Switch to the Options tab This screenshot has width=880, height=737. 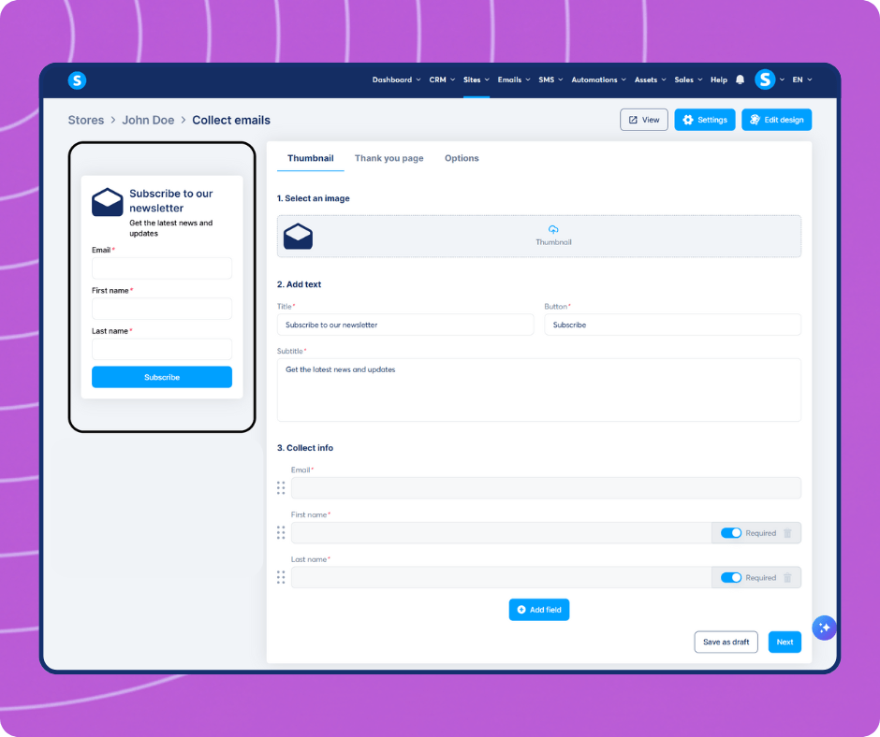462,158
